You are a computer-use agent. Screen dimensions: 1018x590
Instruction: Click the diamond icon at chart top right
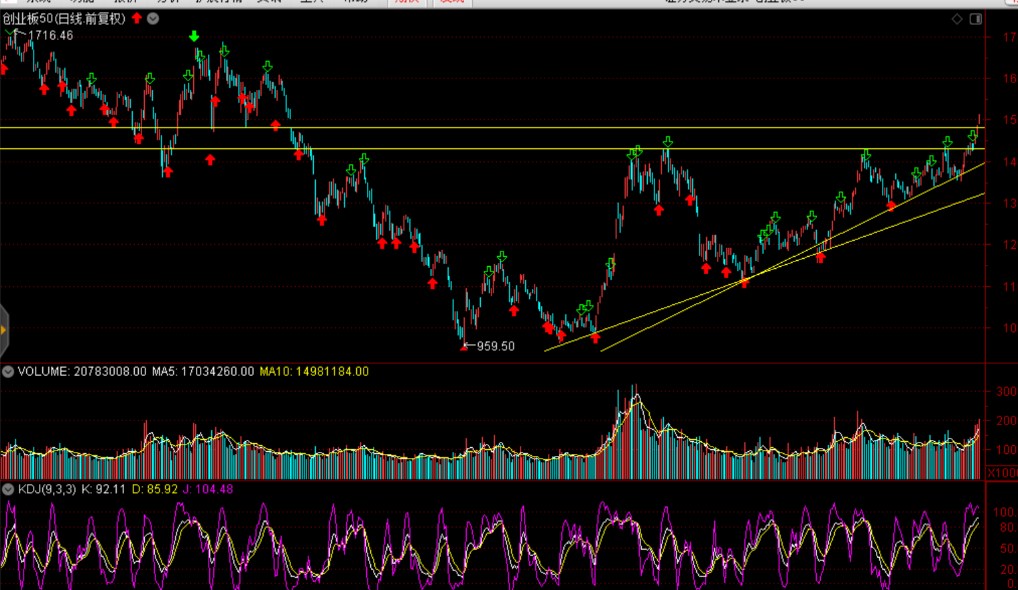pos(957,19)
